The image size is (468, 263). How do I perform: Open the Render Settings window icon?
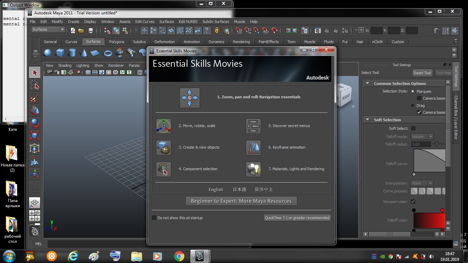345,30
